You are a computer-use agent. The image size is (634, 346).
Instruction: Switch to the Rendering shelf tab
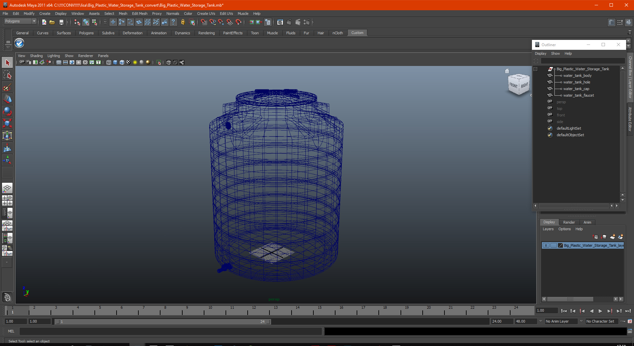[206, 33]
